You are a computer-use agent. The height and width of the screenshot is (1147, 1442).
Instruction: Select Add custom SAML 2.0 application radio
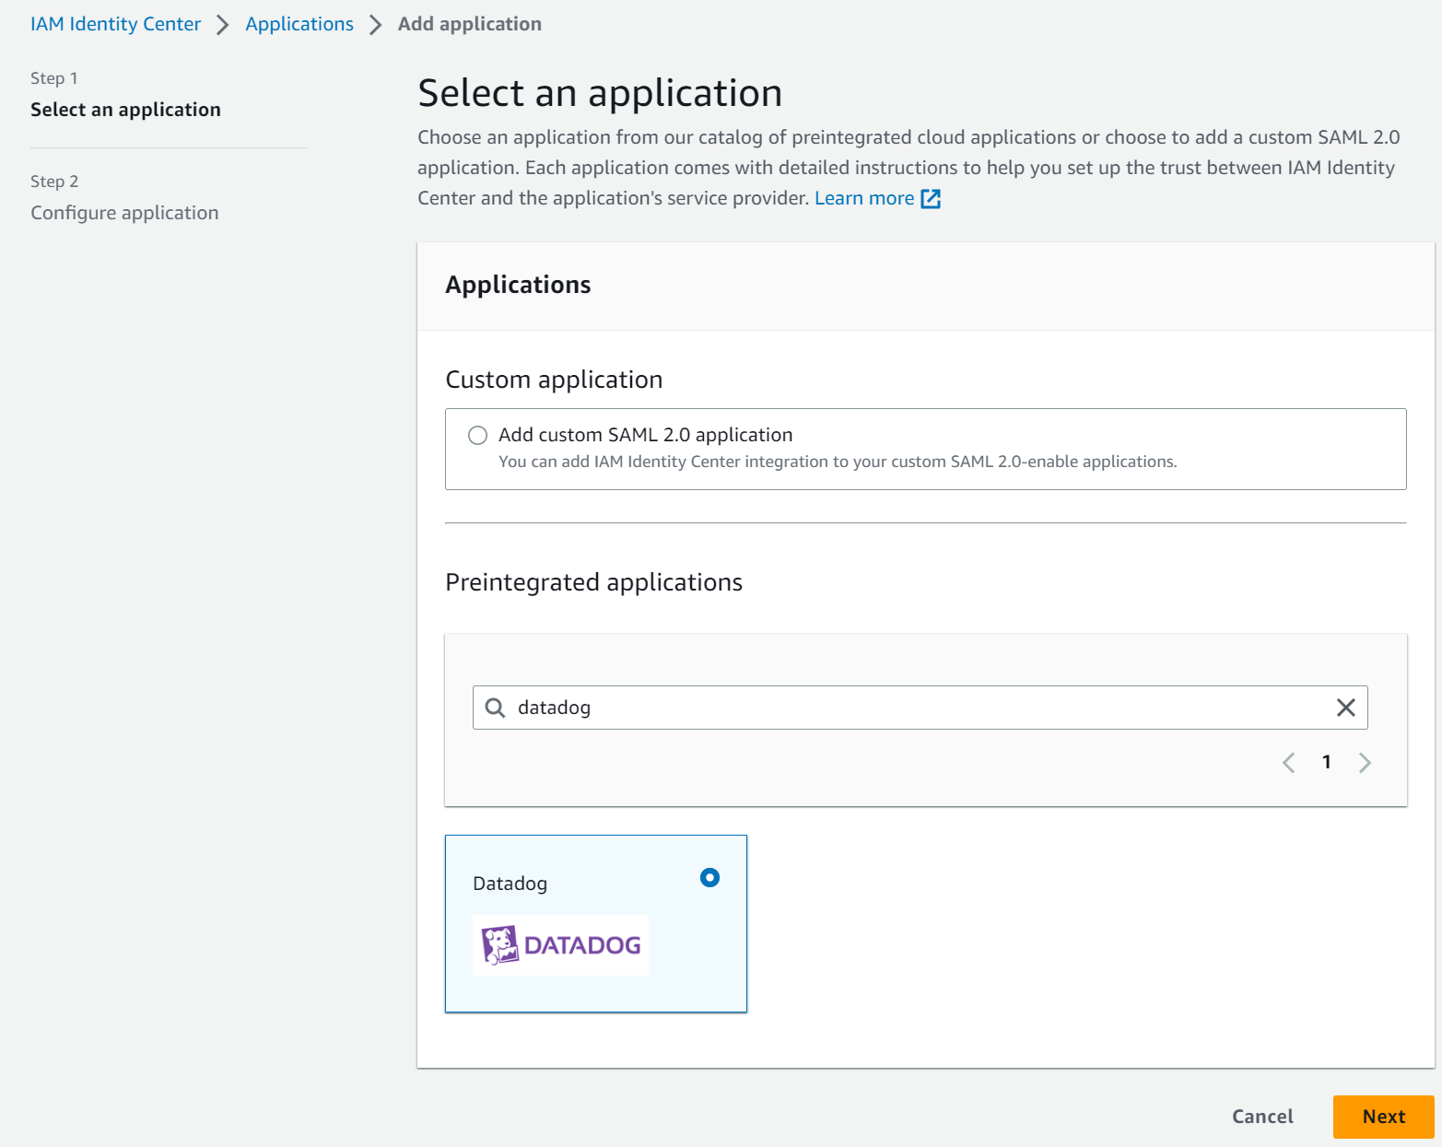click(477, 436)
